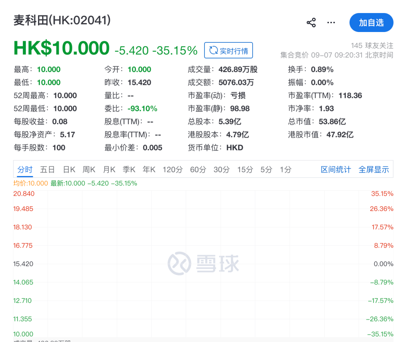Click the 总市值 value 53.86亿
Image resolution: width=403 pixels, height=342 pixels.
click(x=332, y=122)
